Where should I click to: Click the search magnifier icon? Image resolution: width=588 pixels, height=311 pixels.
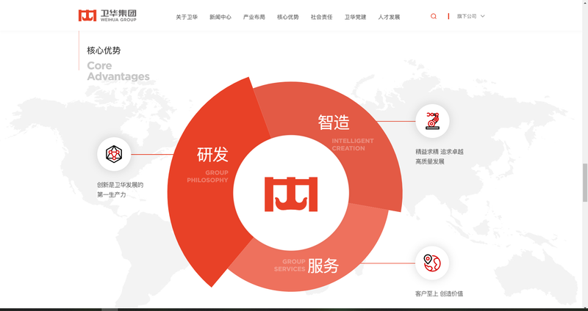coord(434,16)
